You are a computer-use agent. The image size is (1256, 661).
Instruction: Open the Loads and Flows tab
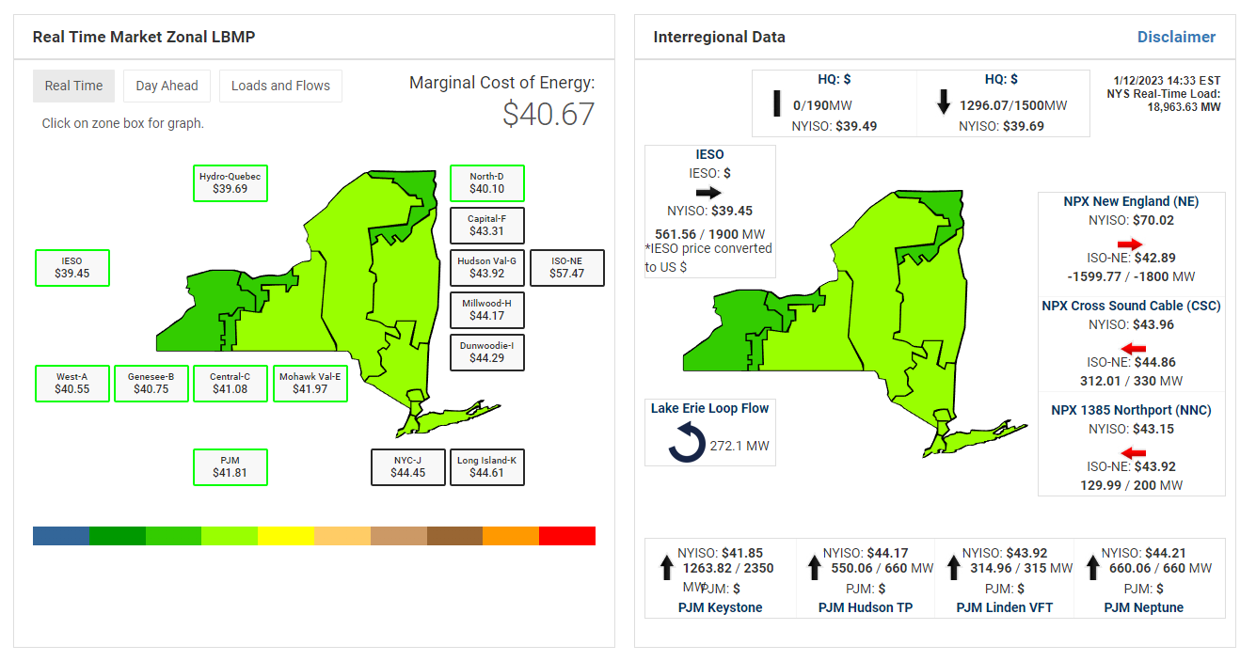pos(280,86)
